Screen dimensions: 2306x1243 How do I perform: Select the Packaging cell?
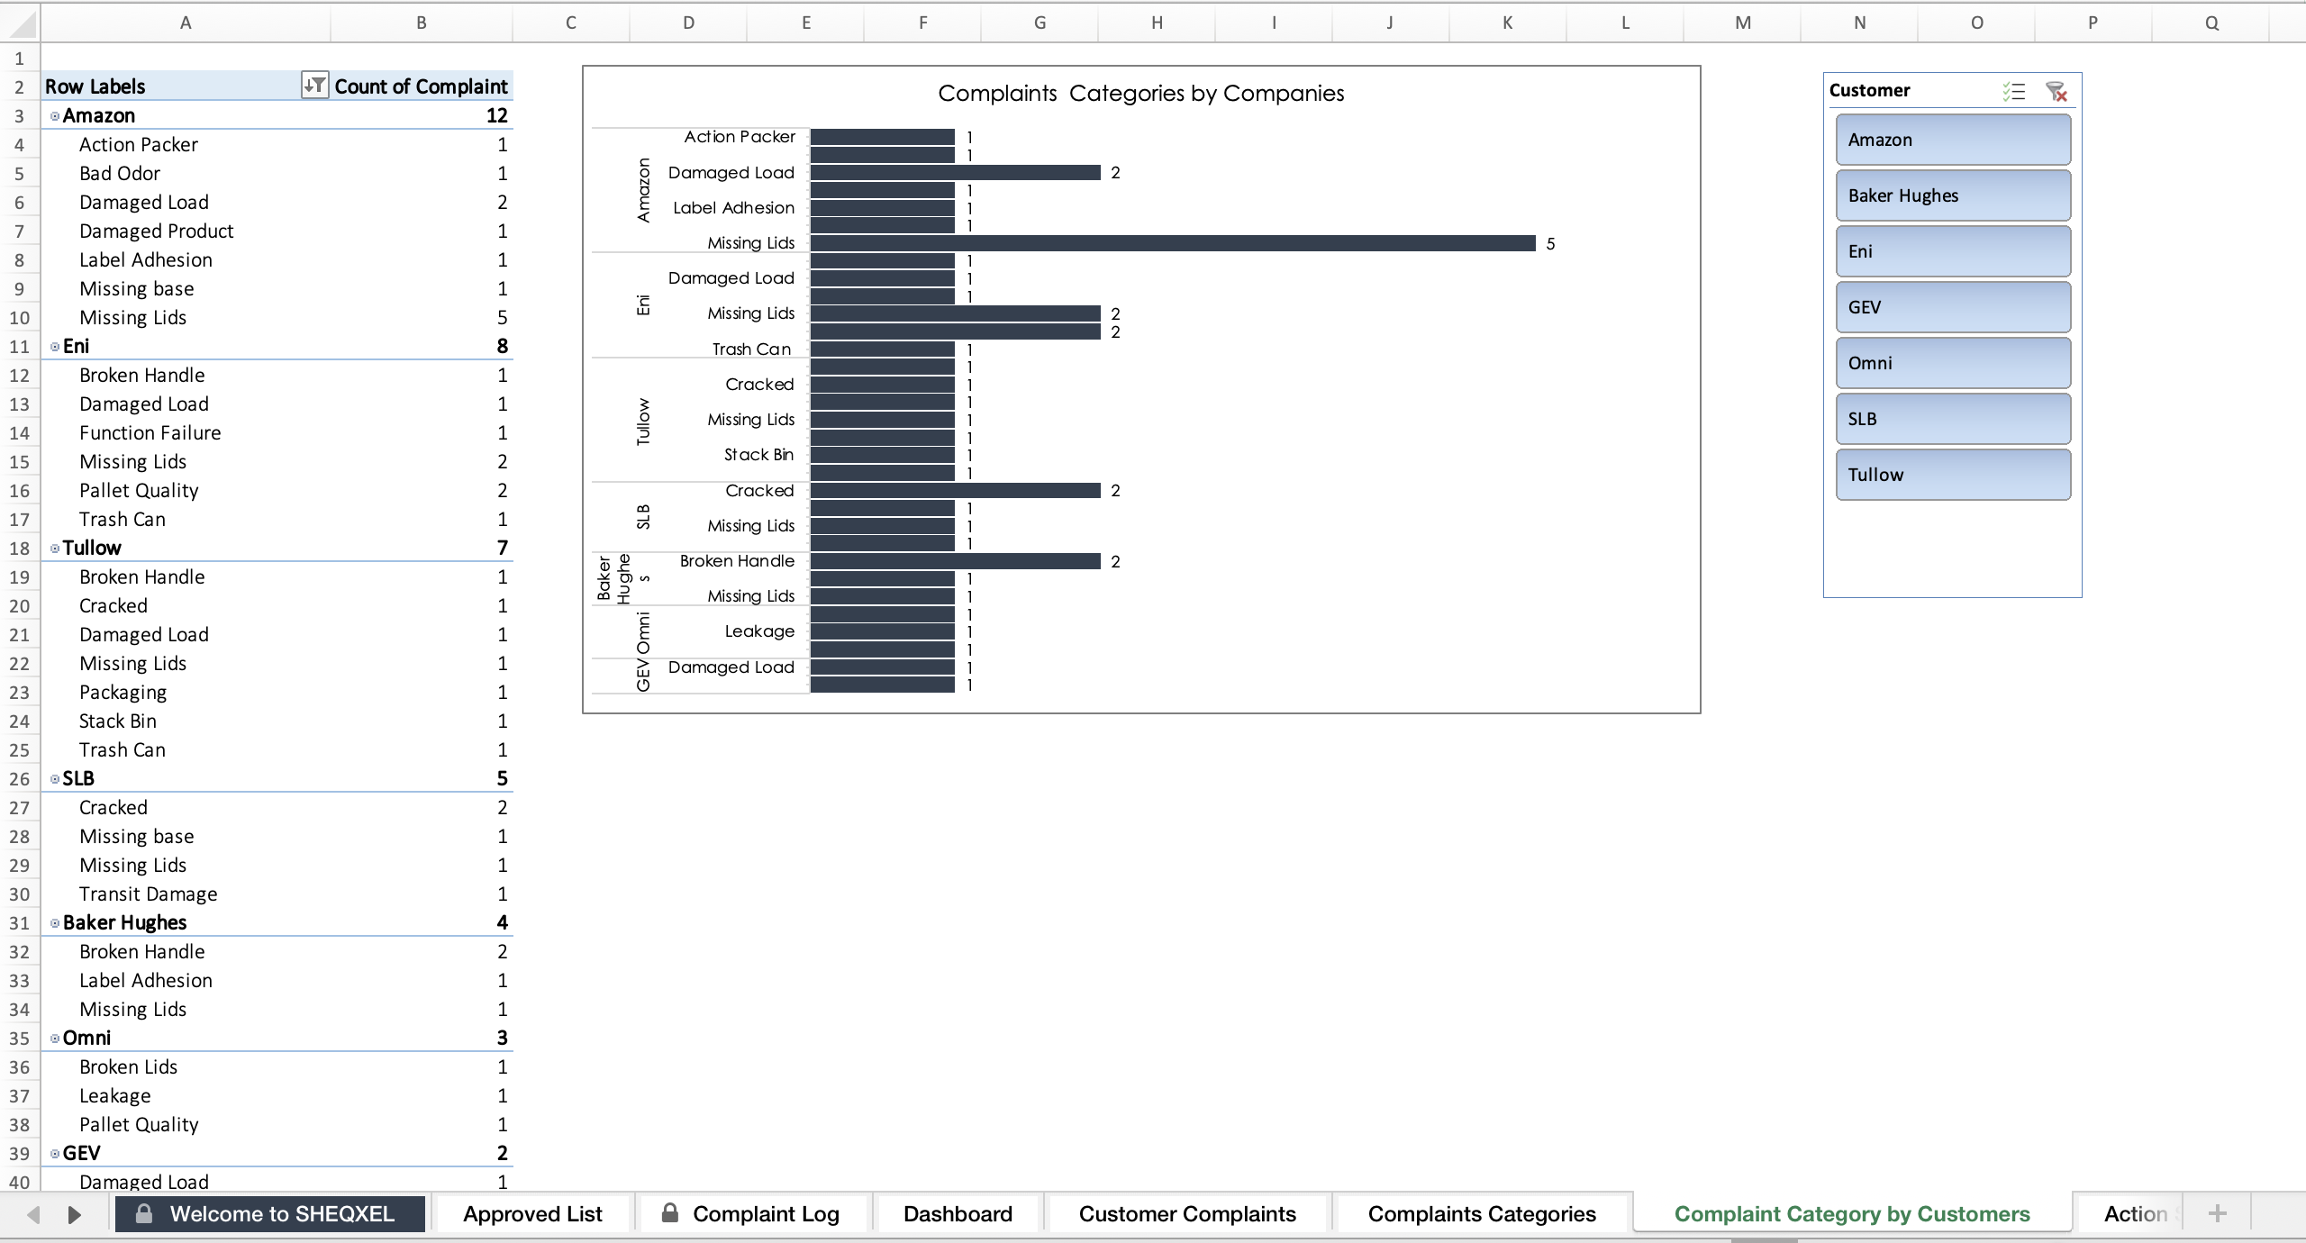(186, 692)
